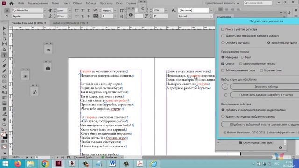Select 'Очистить лог-файл' radio button

pos(223,42)
